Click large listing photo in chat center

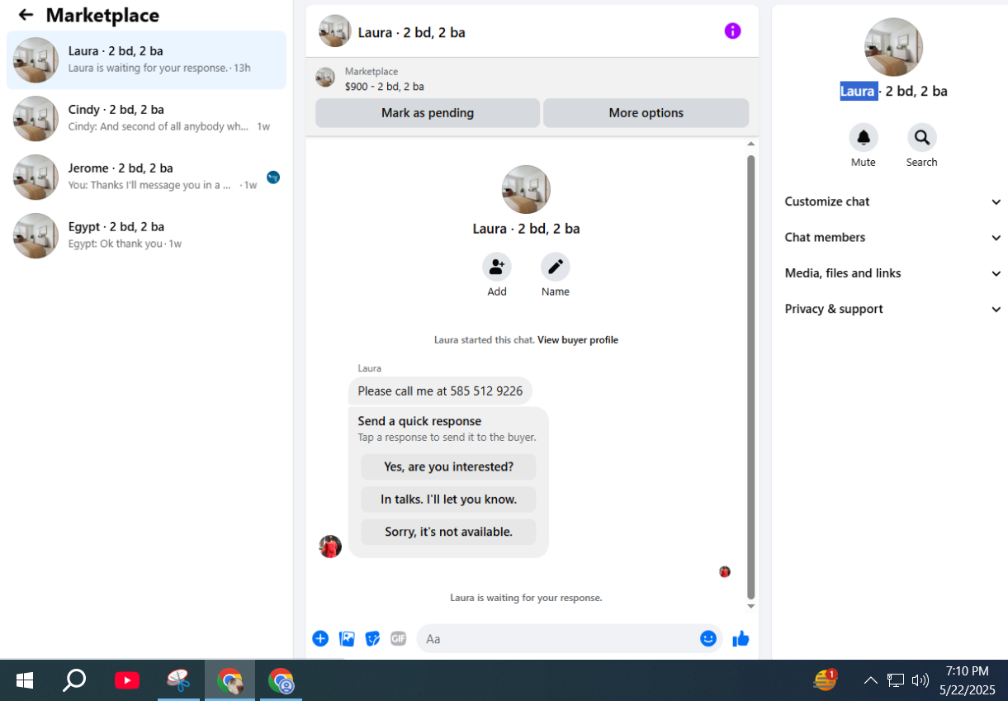coord(526,189)
